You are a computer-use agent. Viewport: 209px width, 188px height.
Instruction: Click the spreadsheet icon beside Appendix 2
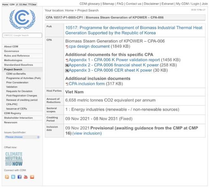67,65
